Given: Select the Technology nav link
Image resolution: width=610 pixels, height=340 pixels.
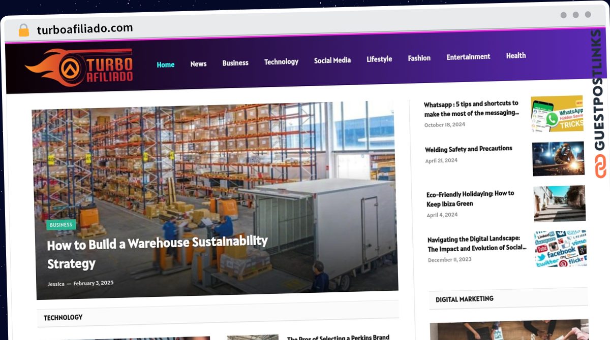Looking at the screenshot, I should point(281,62).
